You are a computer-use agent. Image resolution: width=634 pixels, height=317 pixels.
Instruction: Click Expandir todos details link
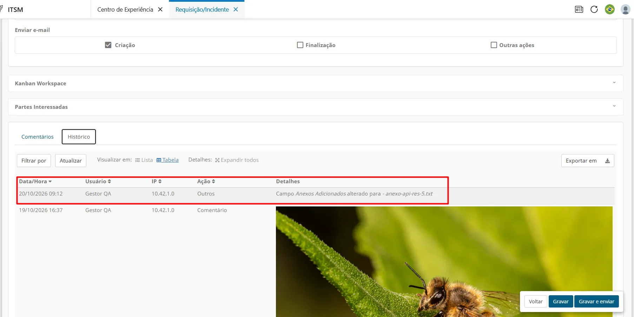pyautogui.click(x=237, y=160)
